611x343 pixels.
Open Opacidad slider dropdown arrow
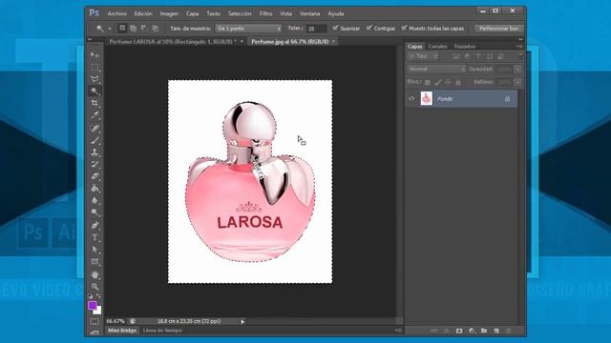click(x=517, y=70)
